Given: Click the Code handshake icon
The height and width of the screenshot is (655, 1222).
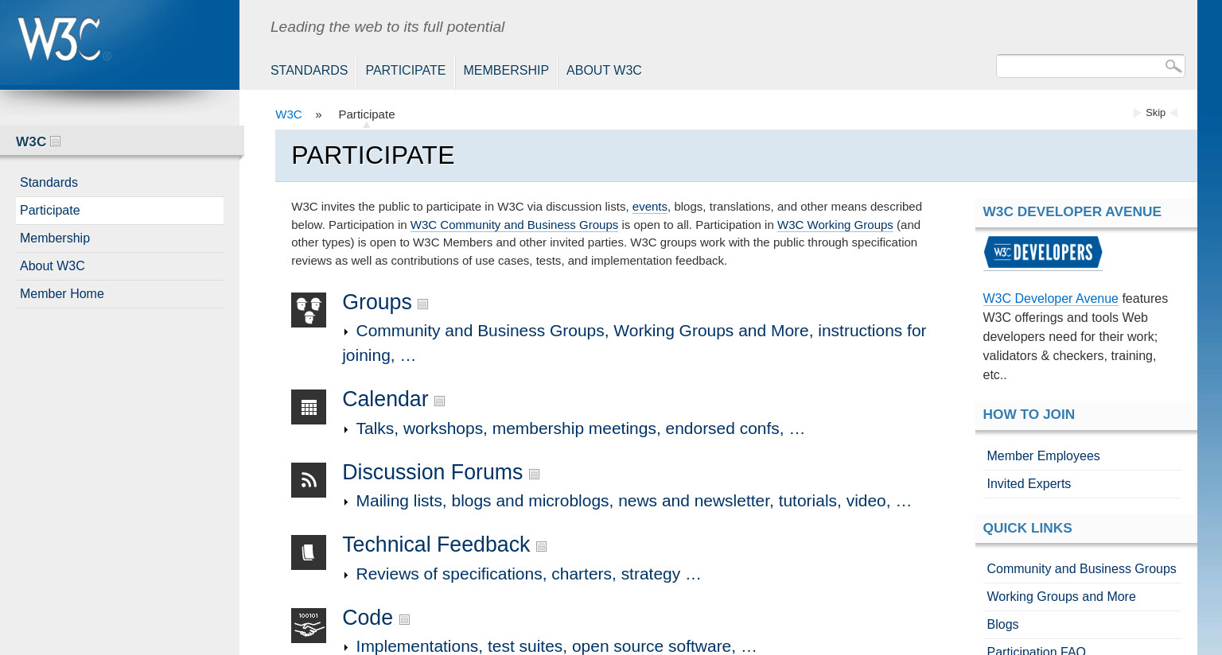Looking at the screenshot, I should pos(309,626).
